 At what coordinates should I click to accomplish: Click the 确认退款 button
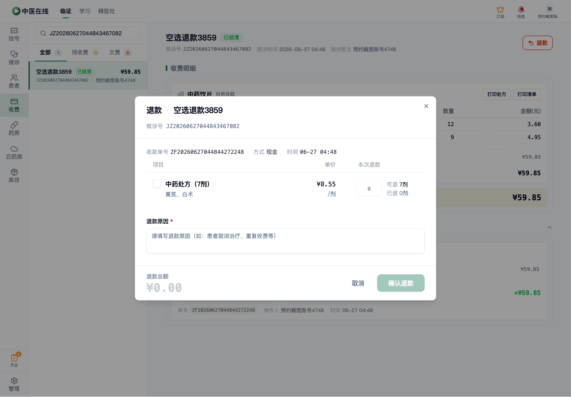[401, 283]
